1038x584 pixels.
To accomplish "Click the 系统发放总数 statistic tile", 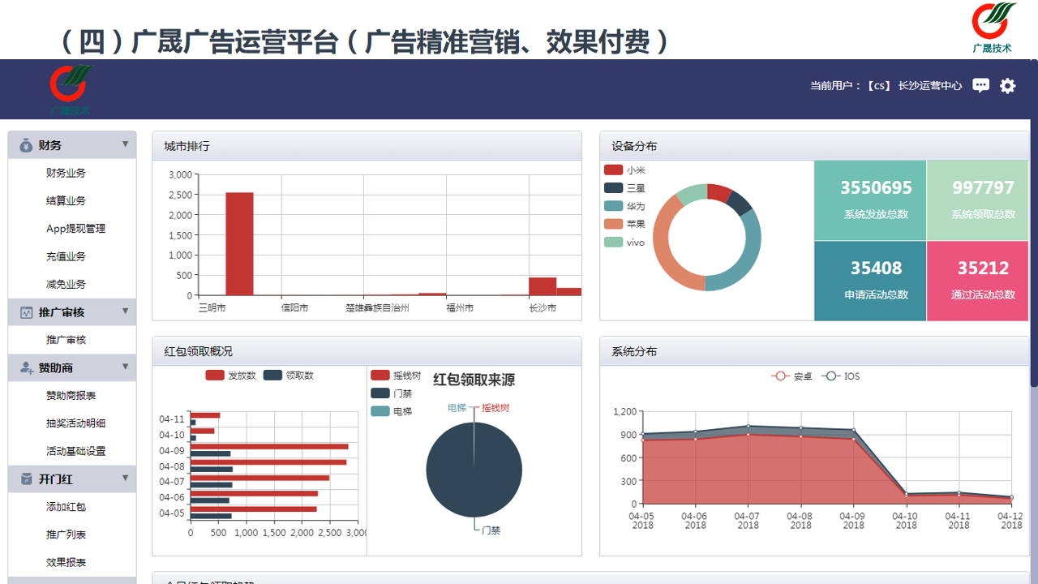I will pos(870,200).
